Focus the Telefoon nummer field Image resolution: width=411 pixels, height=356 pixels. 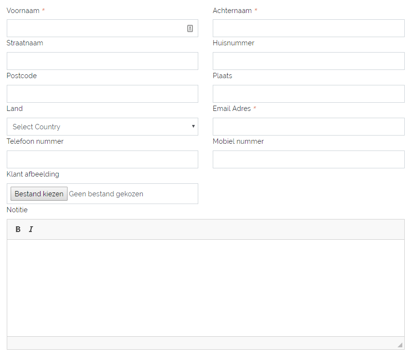coord(102,159)
